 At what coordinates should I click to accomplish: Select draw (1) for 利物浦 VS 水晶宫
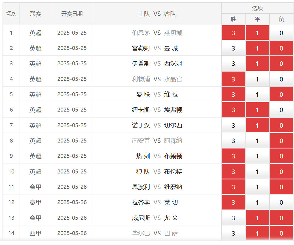[x=257, y=79]
